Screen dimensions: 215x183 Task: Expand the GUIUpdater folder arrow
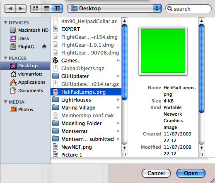[118, 76]
